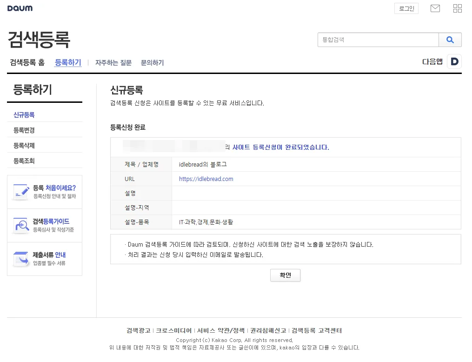Select 신규등록 in the sidebar
The height and width of the screenshot is (362, 472).
point(24,115)
